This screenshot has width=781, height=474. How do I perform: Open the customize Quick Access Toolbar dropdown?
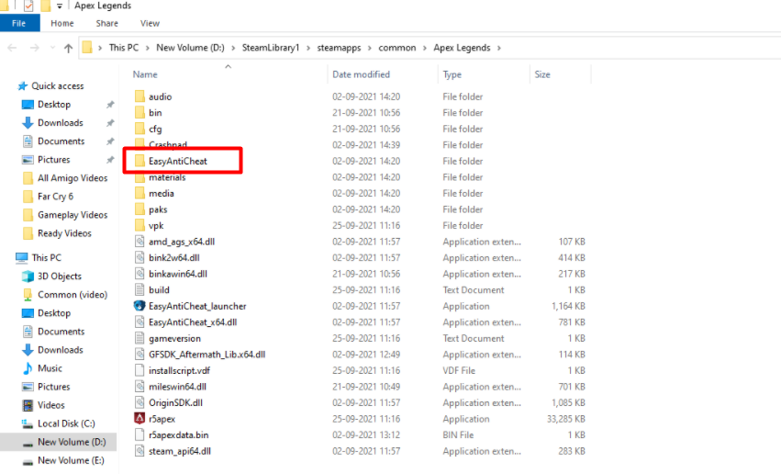[60, 6]
